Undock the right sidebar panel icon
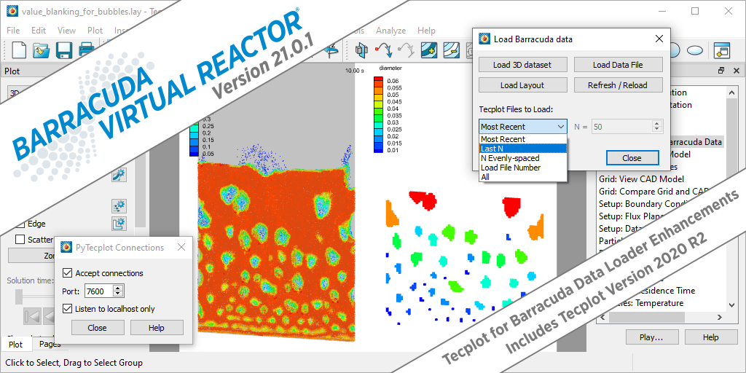Viewport: 746px width, 373px height. (722, 71)
